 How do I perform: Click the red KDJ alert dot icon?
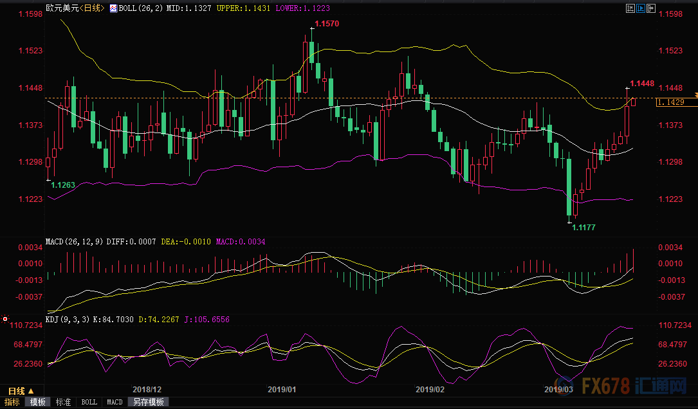(x=5, y=319)
